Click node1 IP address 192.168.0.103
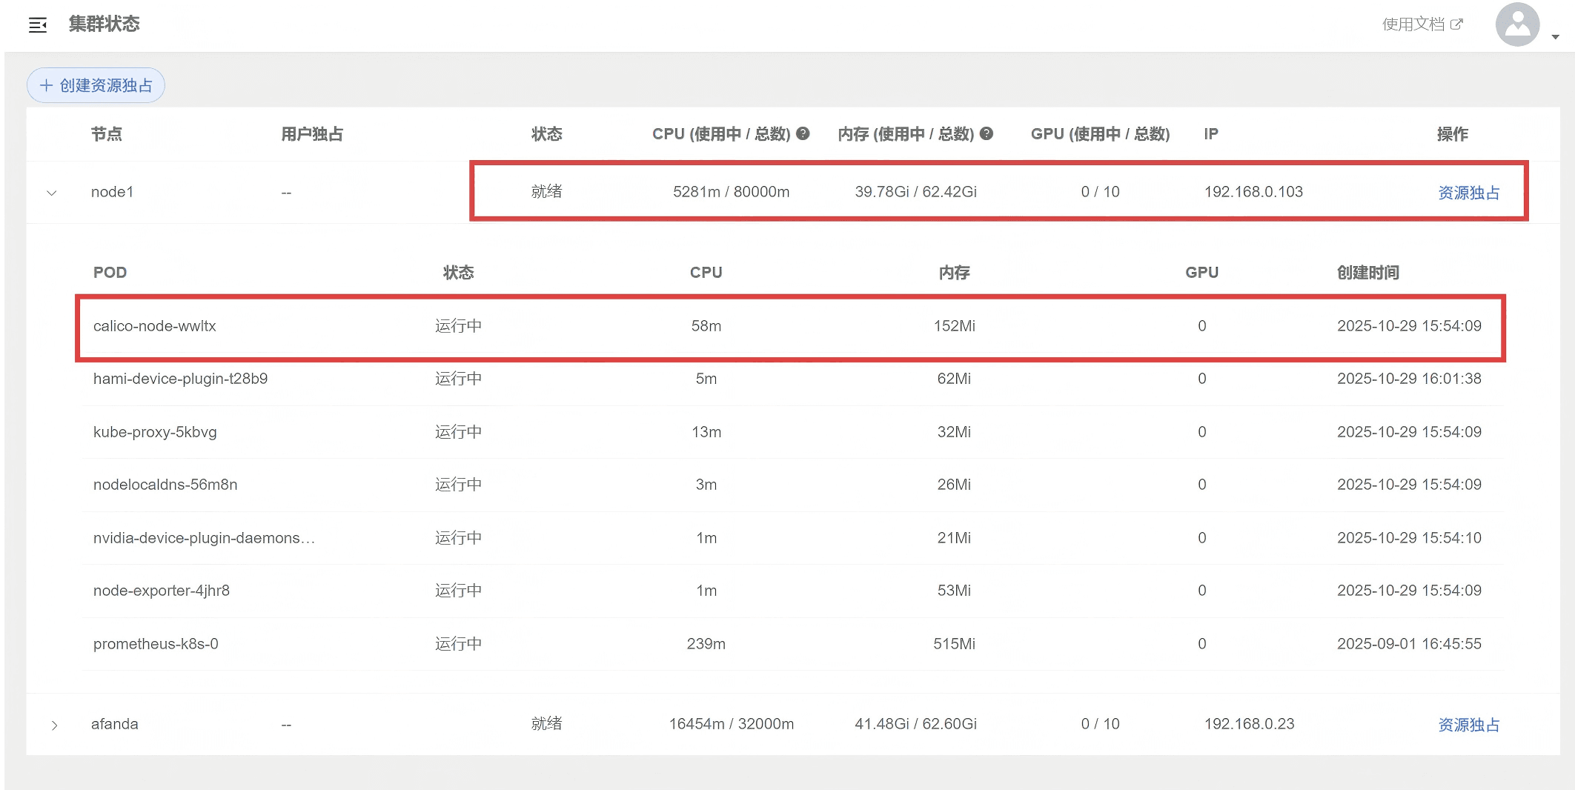 pyautogui.click(x=1253, y=192)
